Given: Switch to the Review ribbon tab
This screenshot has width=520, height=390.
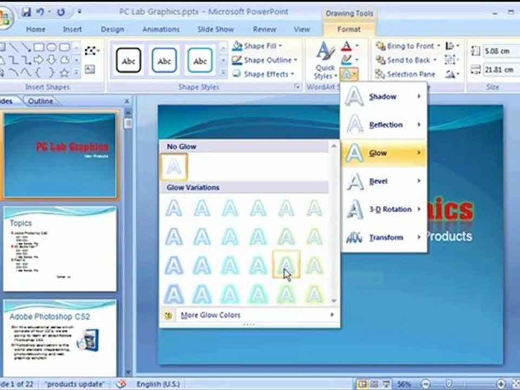Looking at the screenshot, I should (x=264, y=29).
